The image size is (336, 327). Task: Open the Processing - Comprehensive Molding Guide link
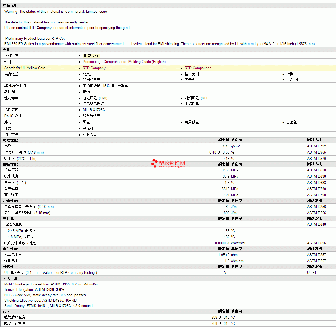[124, 62]
